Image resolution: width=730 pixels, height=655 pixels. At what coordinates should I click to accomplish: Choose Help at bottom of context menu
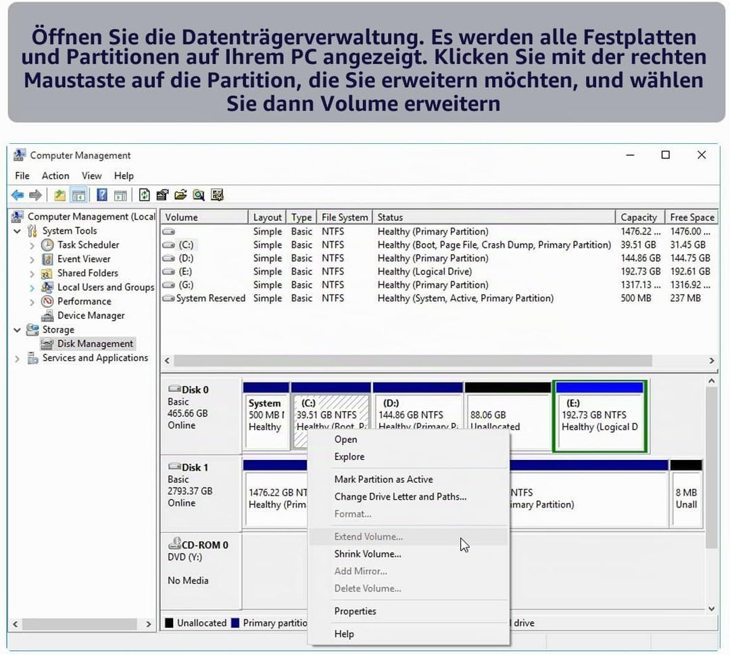(x=408, y=634)
